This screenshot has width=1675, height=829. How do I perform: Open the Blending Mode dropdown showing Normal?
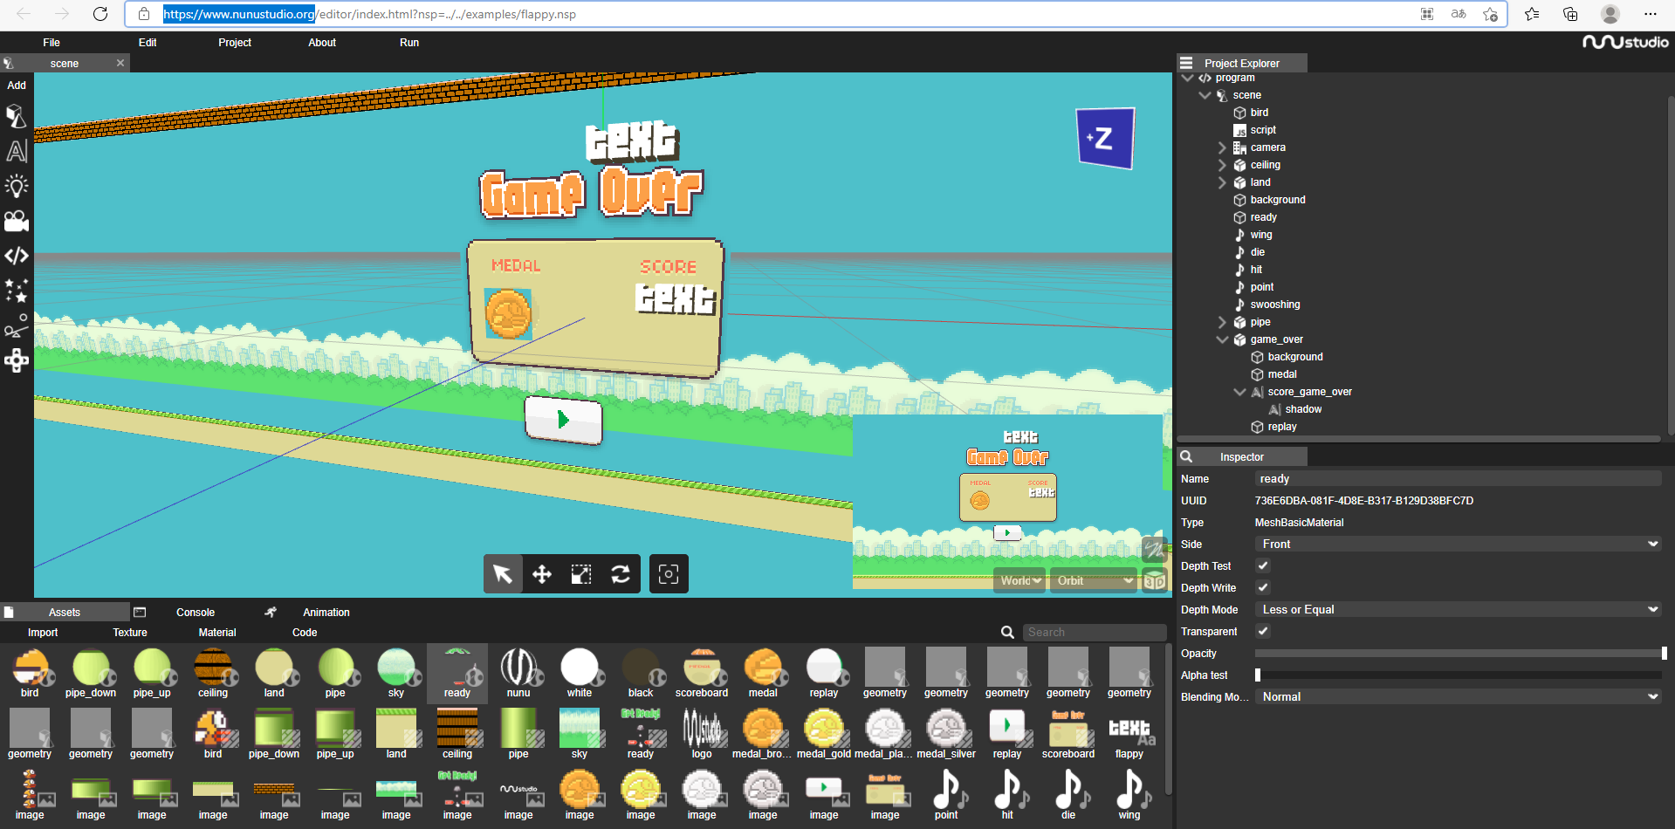click(1458, 697)
